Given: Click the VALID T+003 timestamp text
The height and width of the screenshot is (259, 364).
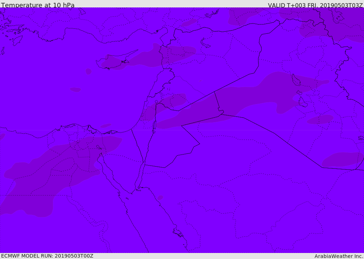Looking at the screenshot, I should 315,5.
